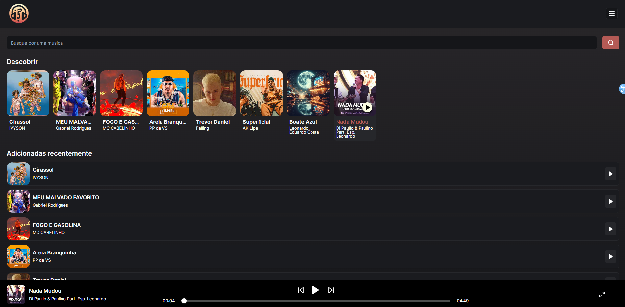
Task: Skip to the previous track
Action: click(301, 290)
